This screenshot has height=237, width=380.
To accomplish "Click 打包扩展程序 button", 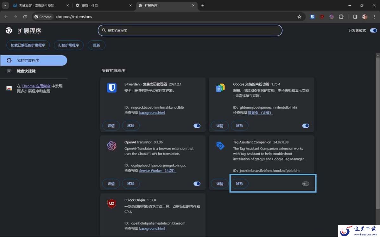I will tap(69, 45).
